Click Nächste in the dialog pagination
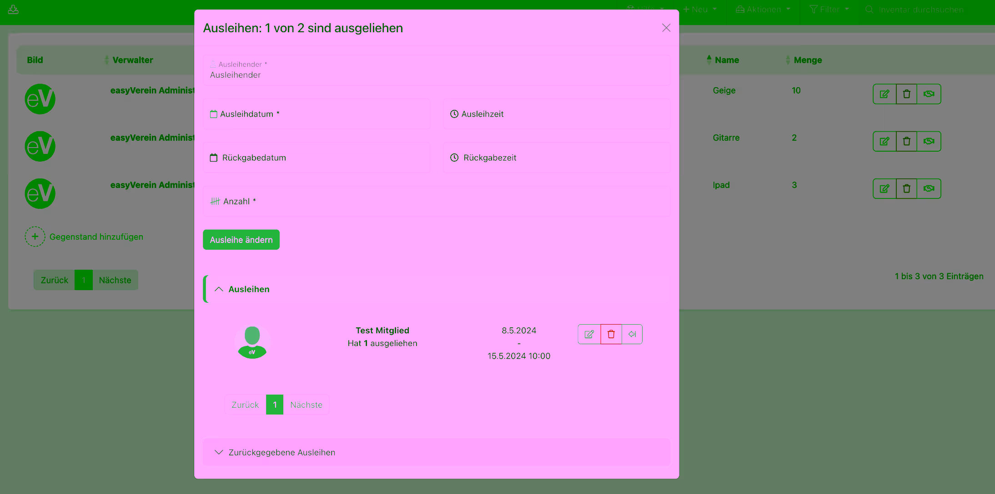 coord(306,405)
